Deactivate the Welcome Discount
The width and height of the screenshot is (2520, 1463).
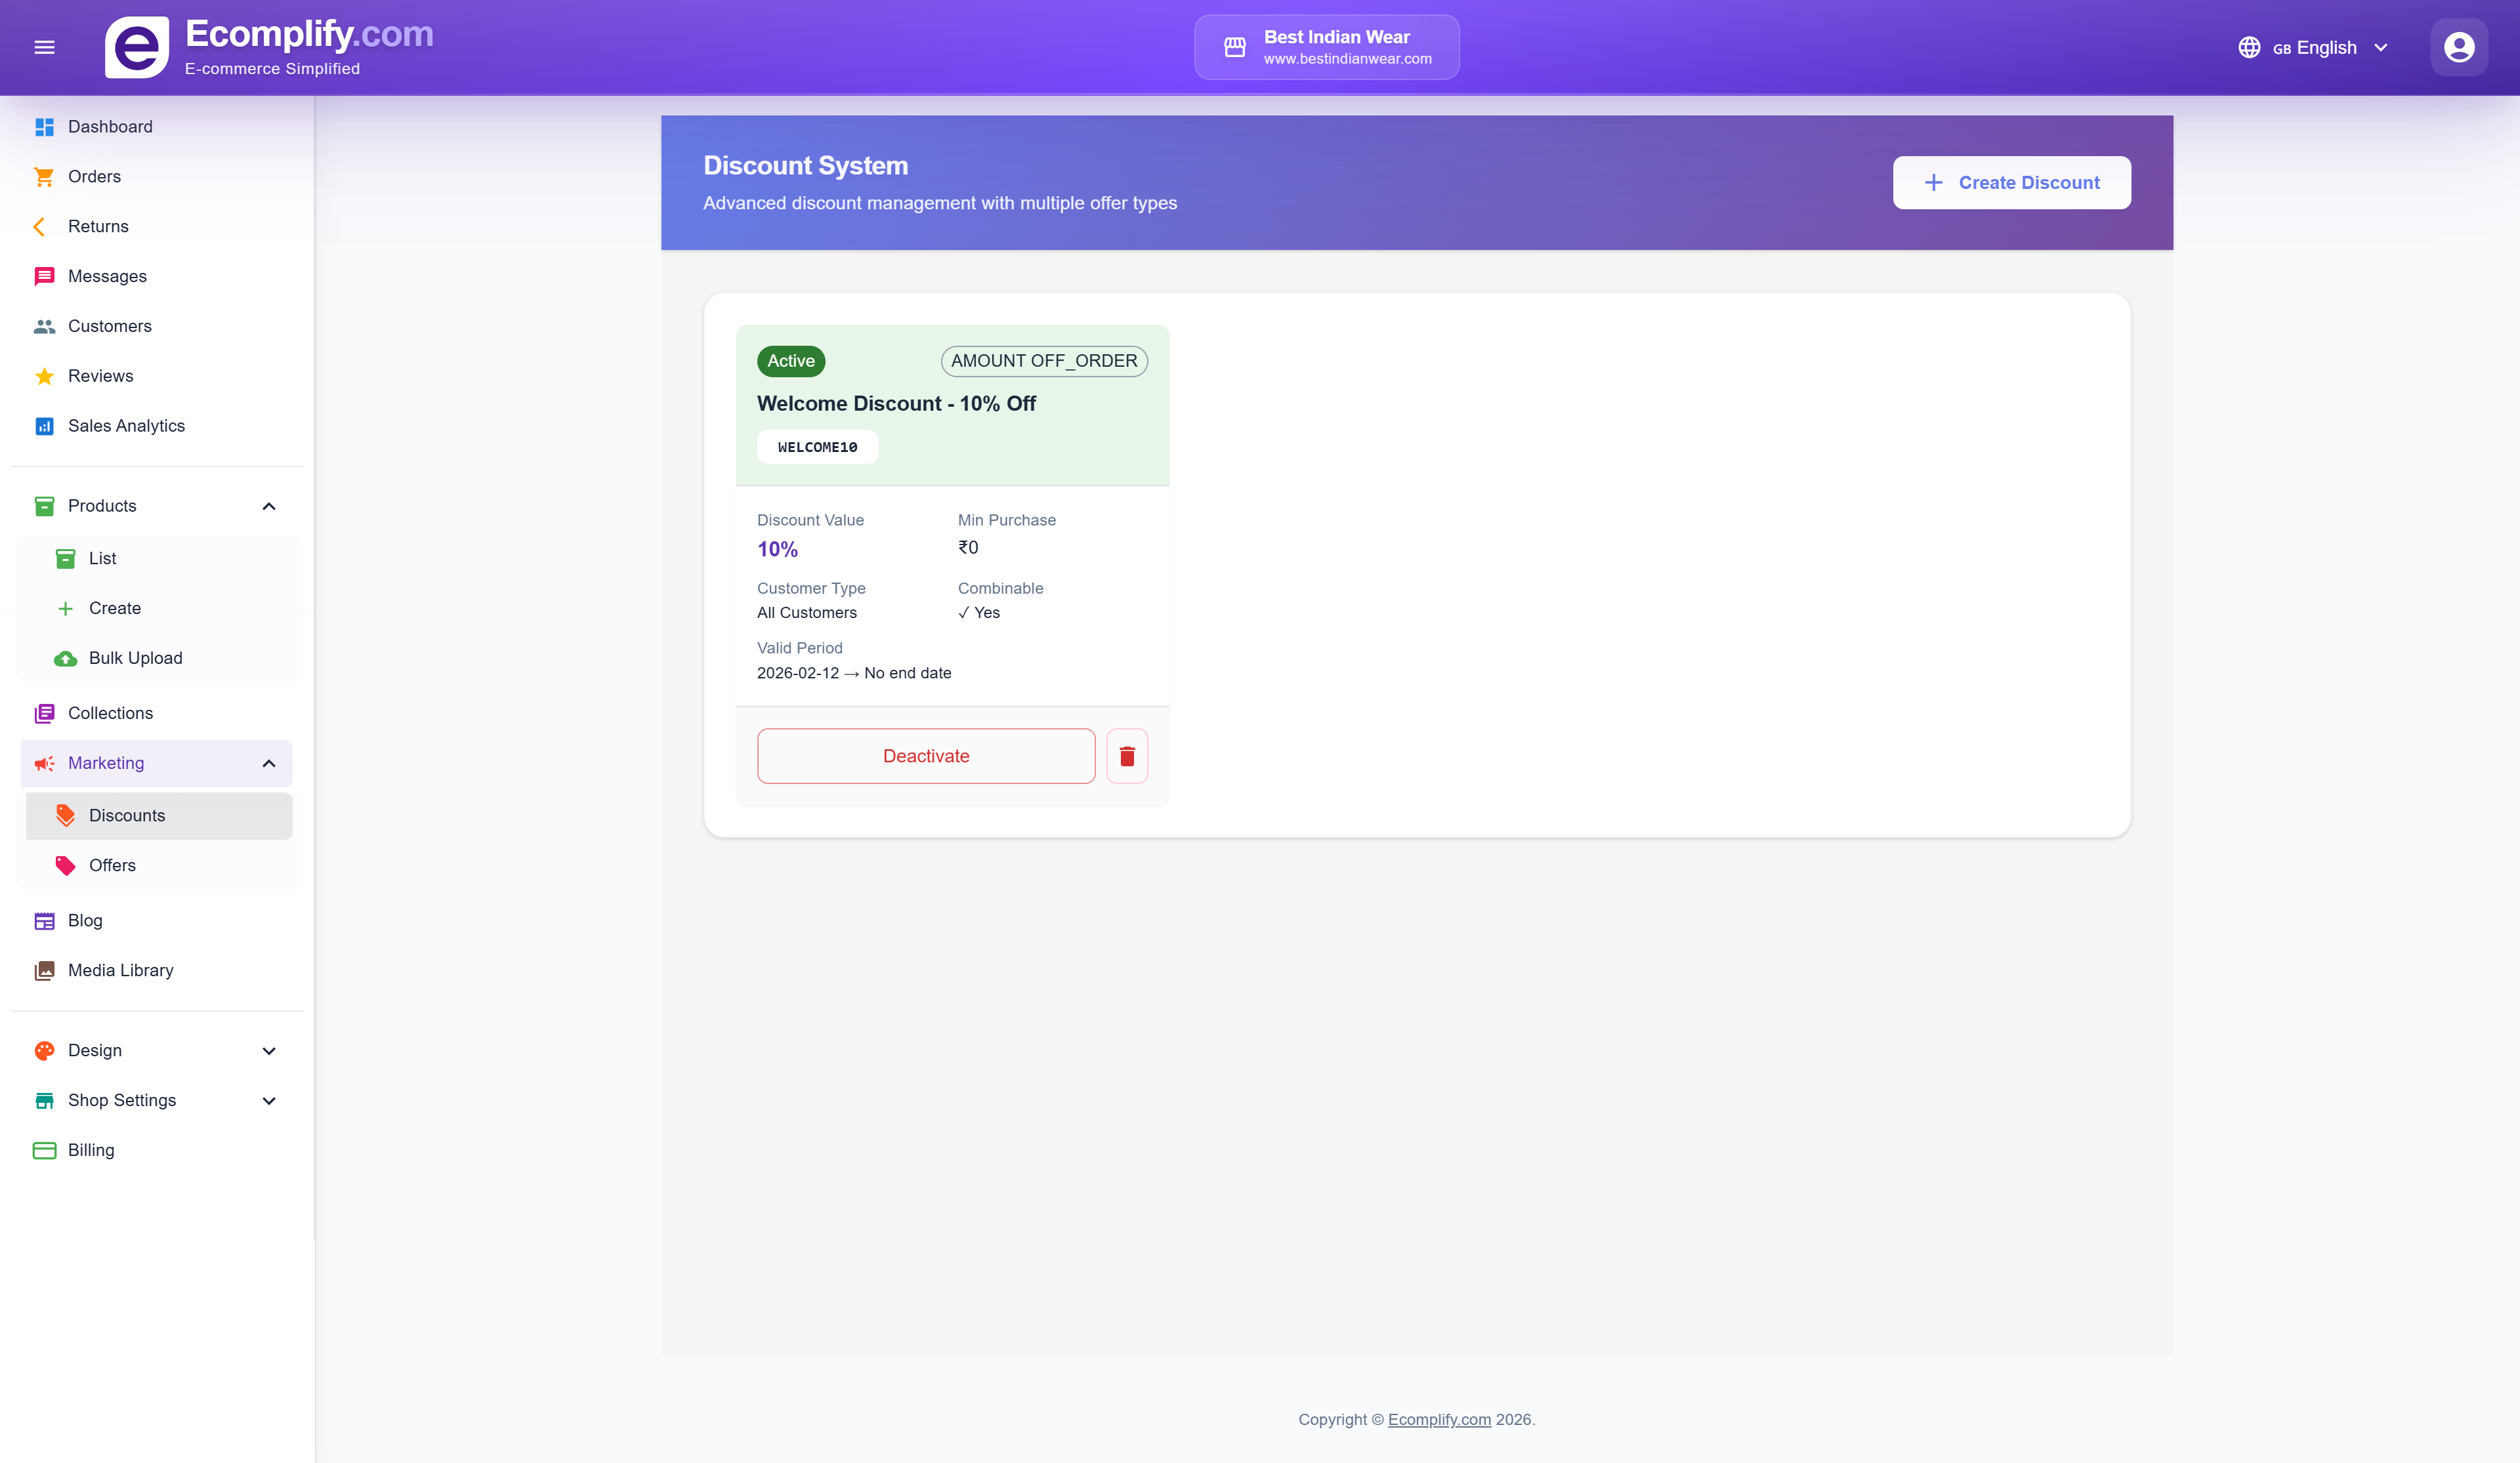point(925,756)
